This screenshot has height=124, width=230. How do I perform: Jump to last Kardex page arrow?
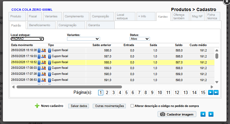(x=216, y=92)
